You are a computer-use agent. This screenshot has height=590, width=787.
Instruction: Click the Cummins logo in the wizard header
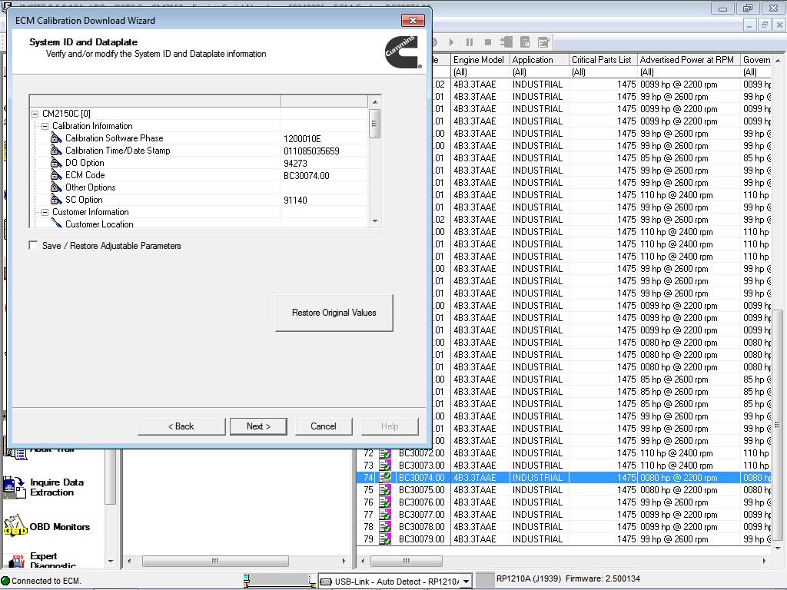(403, 52)
